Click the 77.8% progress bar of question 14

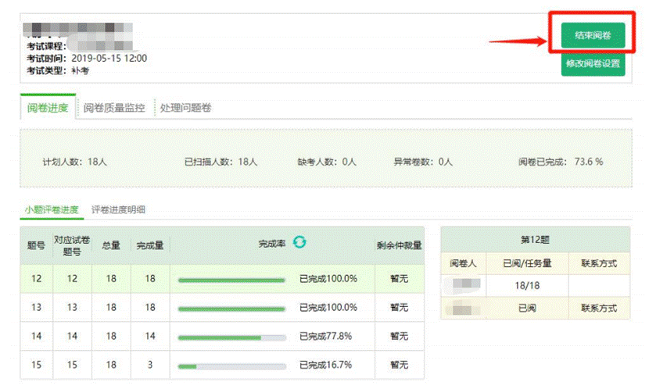point(231,337)
